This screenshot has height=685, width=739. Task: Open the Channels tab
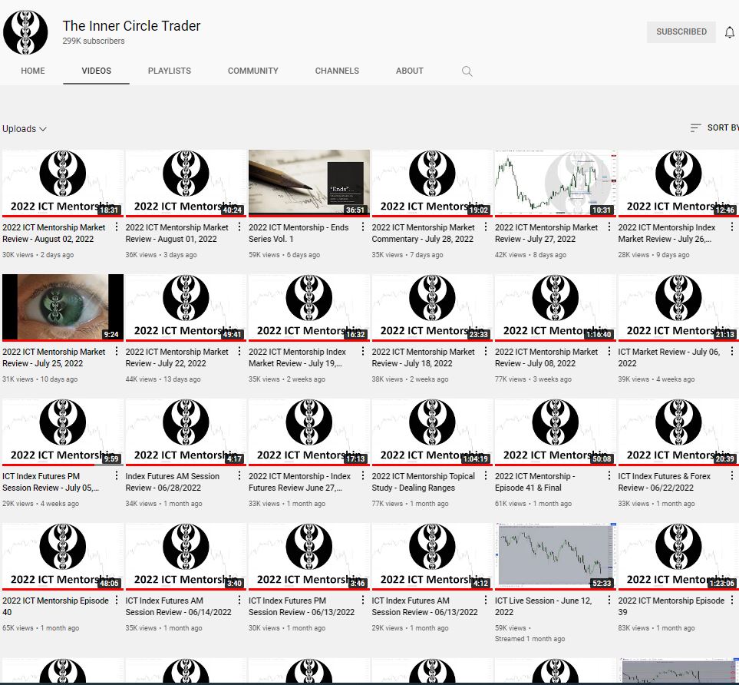tap(337, 71)
